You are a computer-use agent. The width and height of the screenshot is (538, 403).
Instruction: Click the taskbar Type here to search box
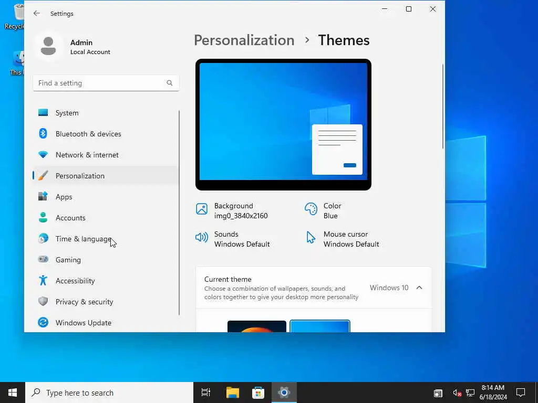109,393
